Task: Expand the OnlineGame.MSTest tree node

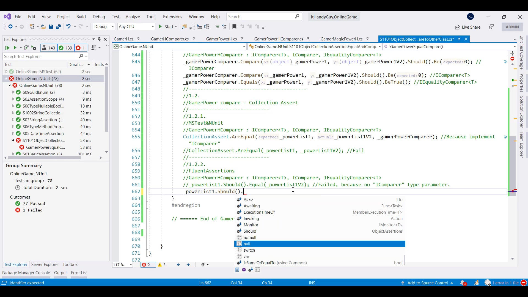Action: (6, 71)
